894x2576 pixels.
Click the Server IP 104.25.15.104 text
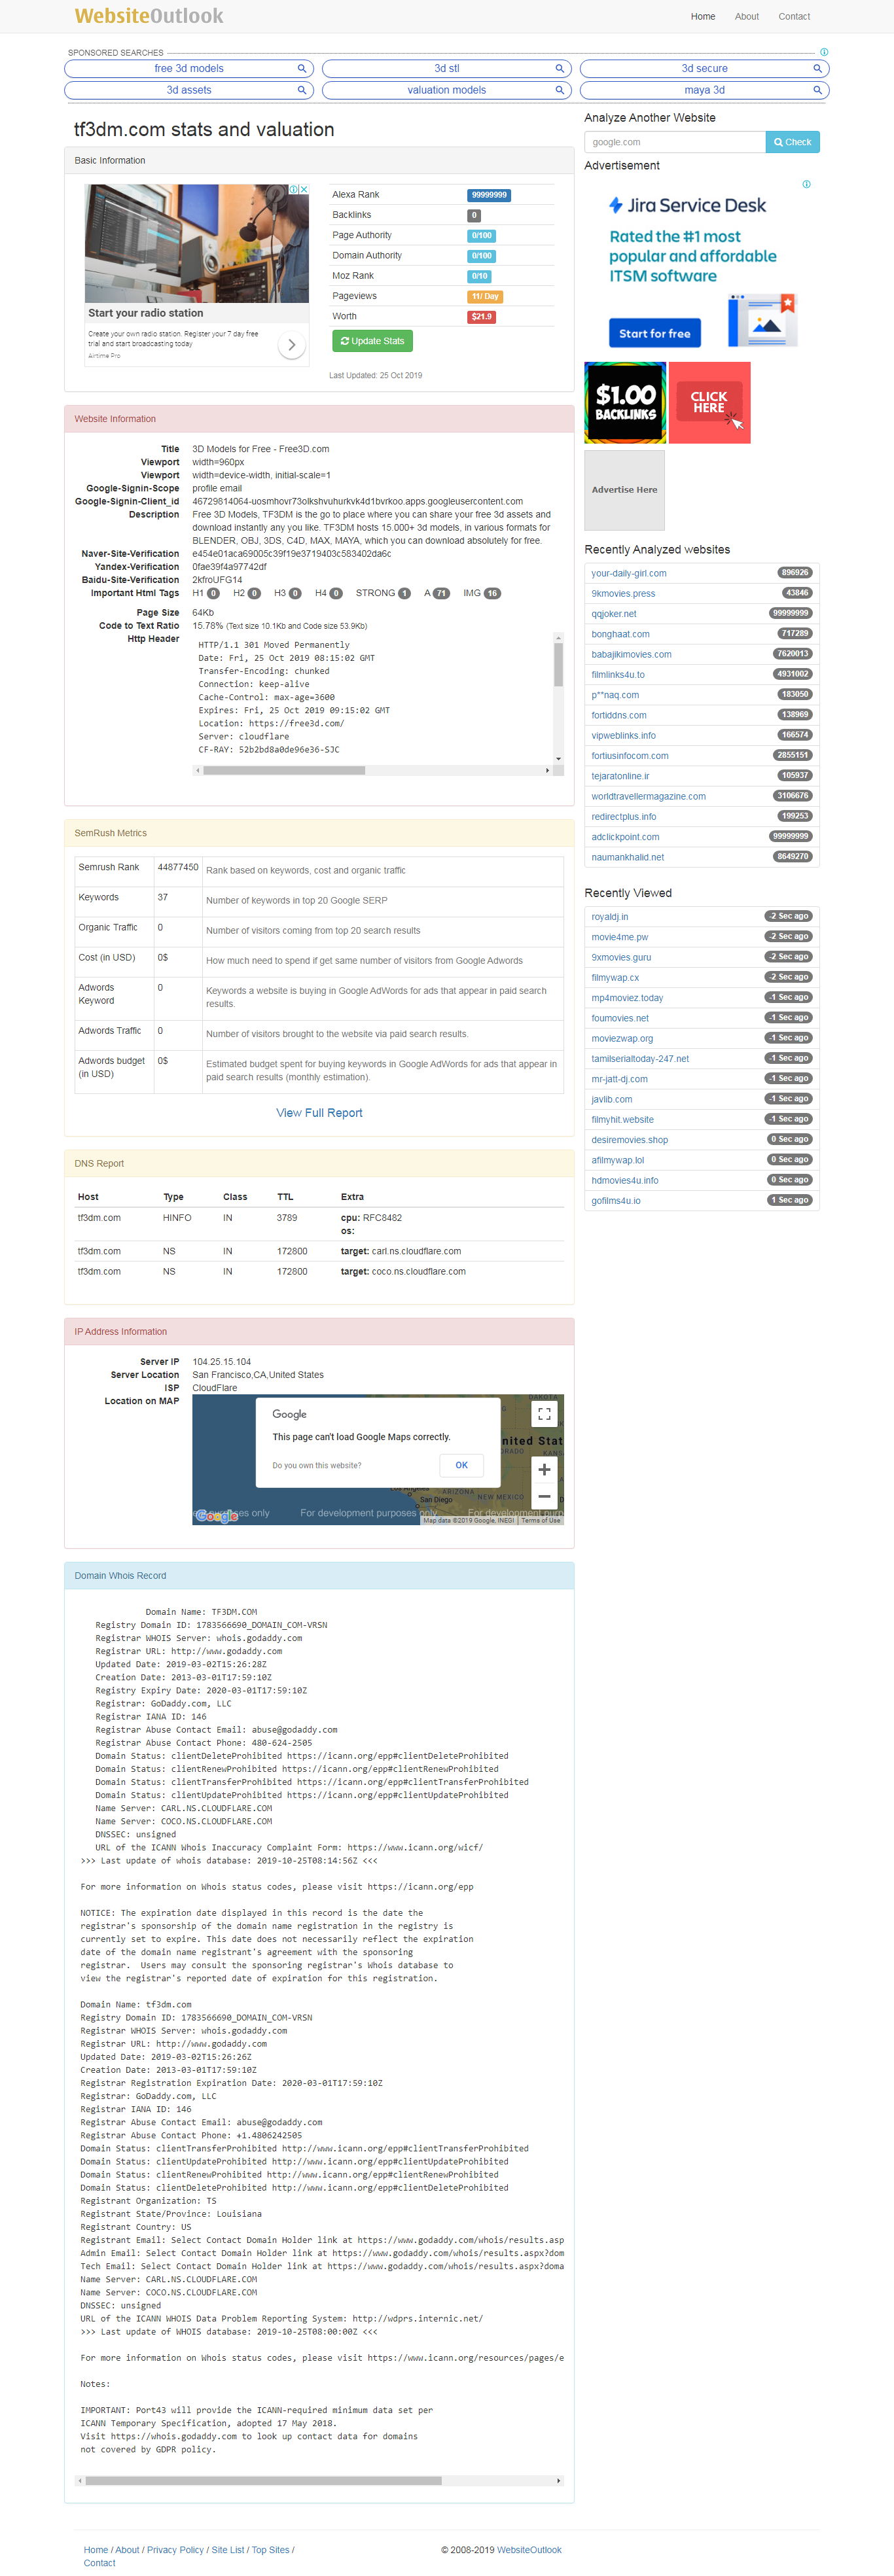point(222,1362)
